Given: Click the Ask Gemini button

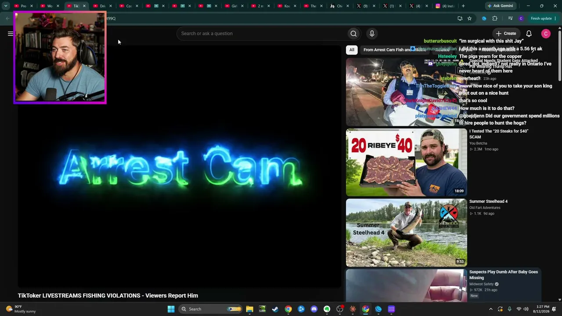Looking at the screenshot, I should click(500, 6).
